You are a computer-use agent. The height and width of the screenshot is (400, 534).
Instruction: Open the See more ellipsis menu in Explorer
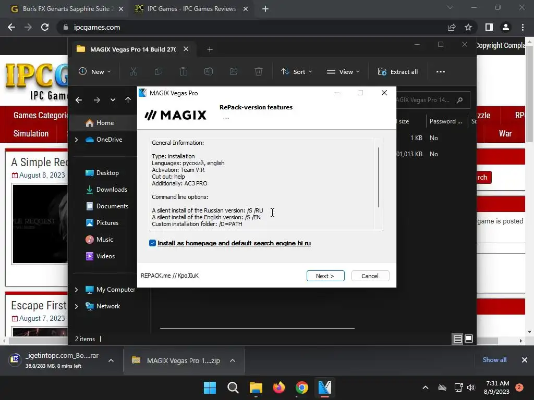440,72
